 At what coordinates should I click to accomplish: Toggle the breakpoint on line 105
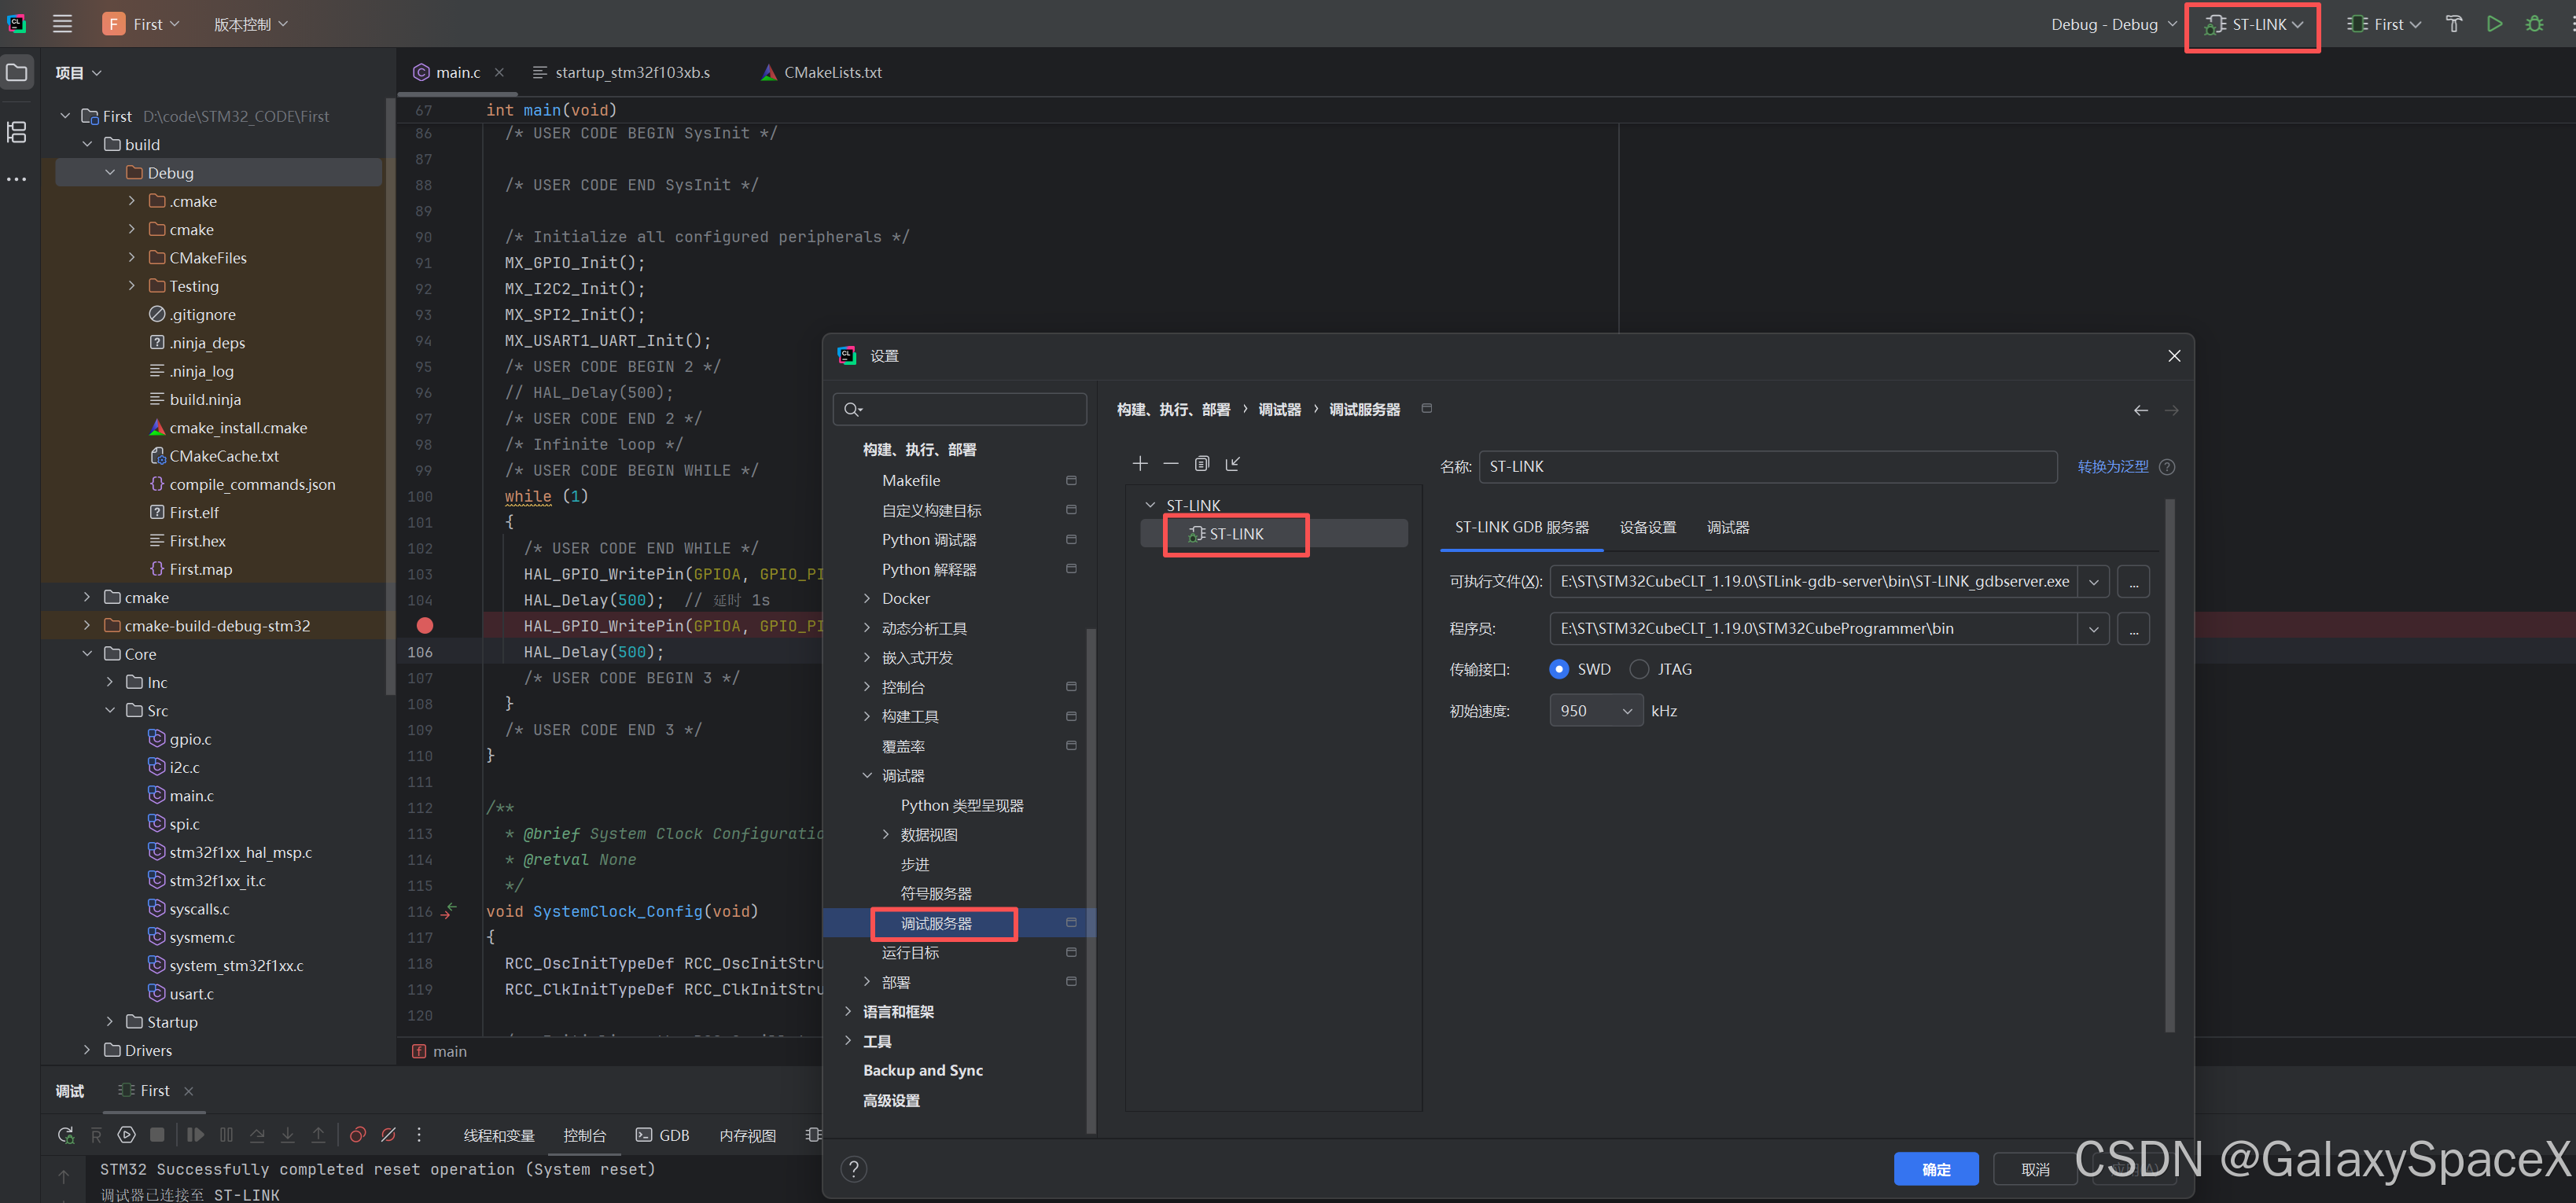(x=424, y=625)
